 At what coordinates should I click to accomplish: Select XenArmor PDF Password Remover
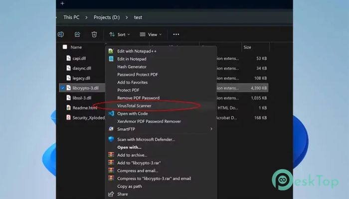[x=149, y=121]
